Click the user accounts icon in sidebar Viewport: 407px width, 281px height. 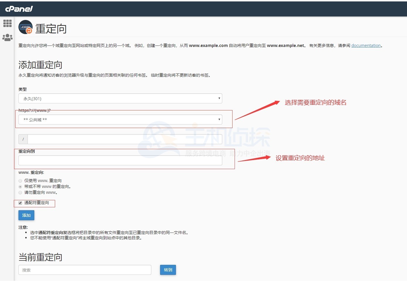(7, 37)
